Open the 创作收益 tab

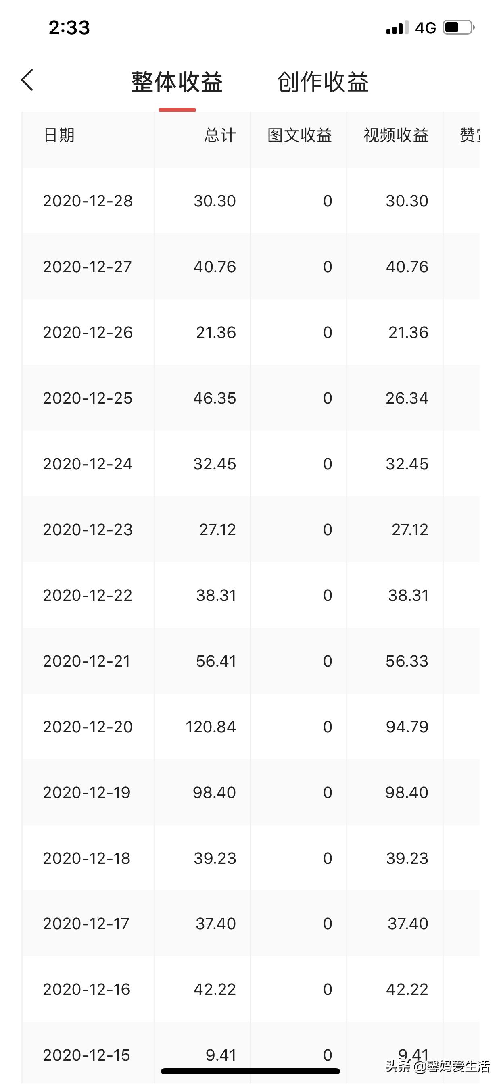[323, 81]
